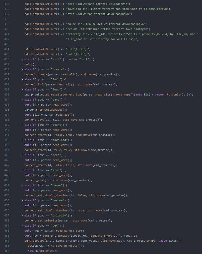The height and width of the screenshot is (254, 202).
Task: Click ton::dht::DhtKey on line 461
Action: tap(56, 236)
